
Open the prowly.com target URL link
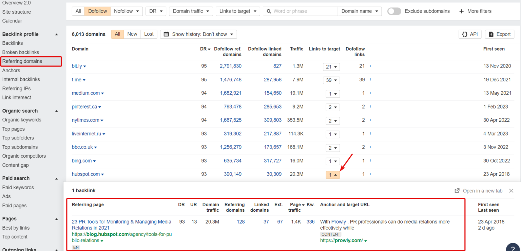click(341, 240)
